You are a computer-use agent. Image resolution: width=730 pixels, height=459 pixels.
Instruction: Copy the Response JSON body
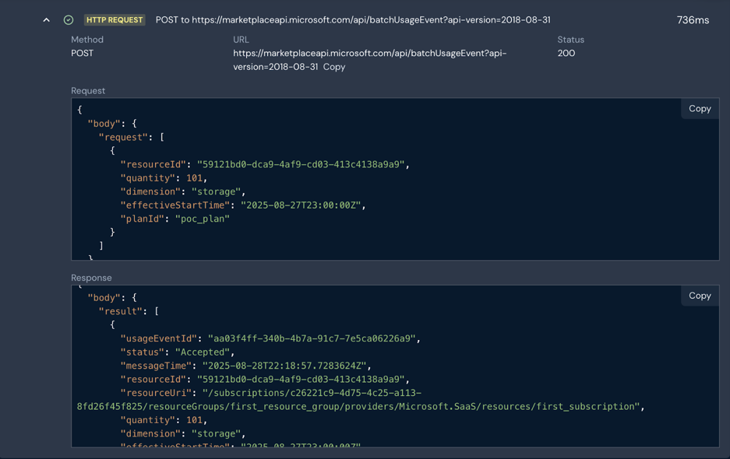(700, 296)
